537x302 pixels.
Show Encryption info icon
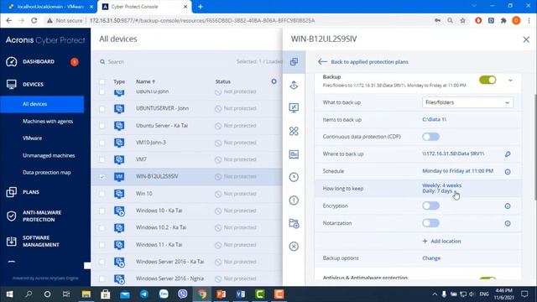[x=508, y=206]
